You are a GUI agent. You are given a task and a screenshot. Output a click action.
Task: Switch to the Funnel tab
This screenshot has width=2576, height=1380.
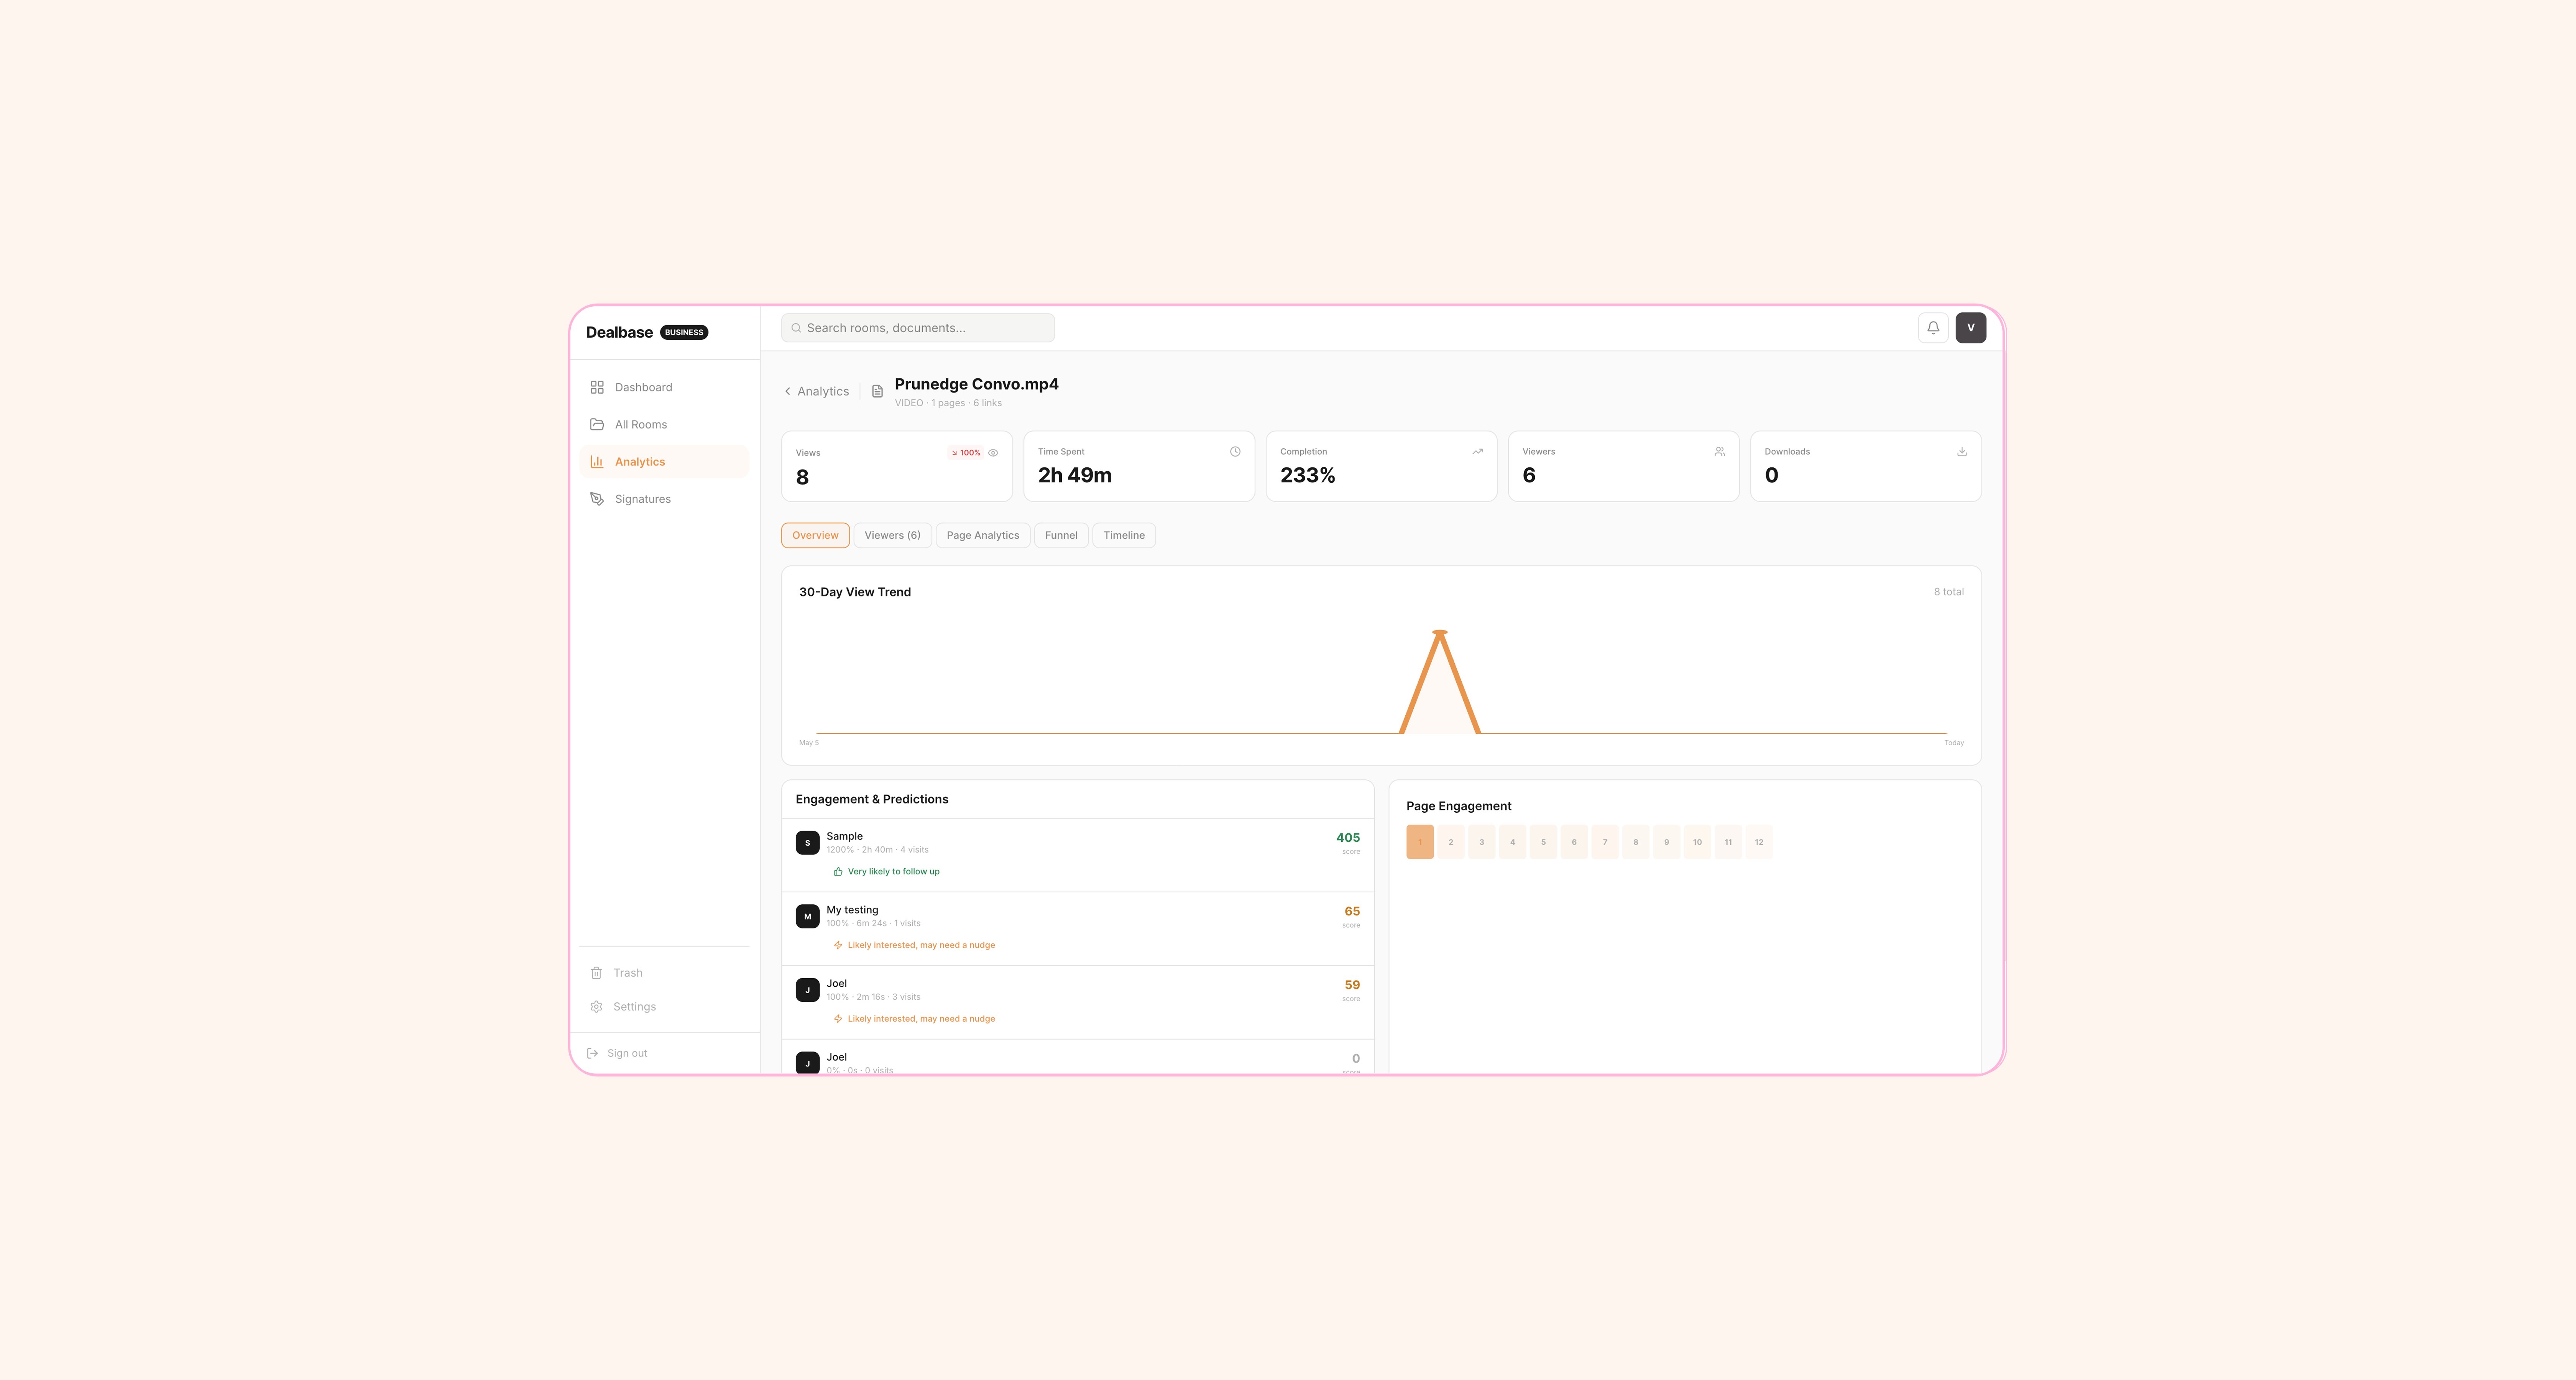tap(1061, 535)
